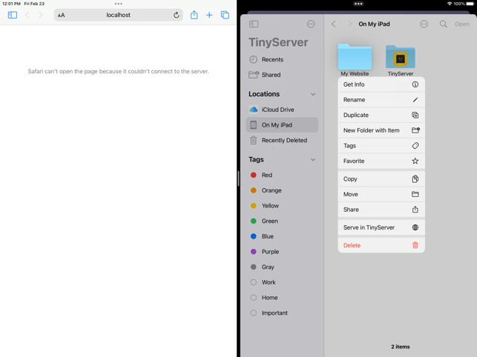Choose Rename from context menu
This screenshot has height=357, width=477.
tap(381, 100)
